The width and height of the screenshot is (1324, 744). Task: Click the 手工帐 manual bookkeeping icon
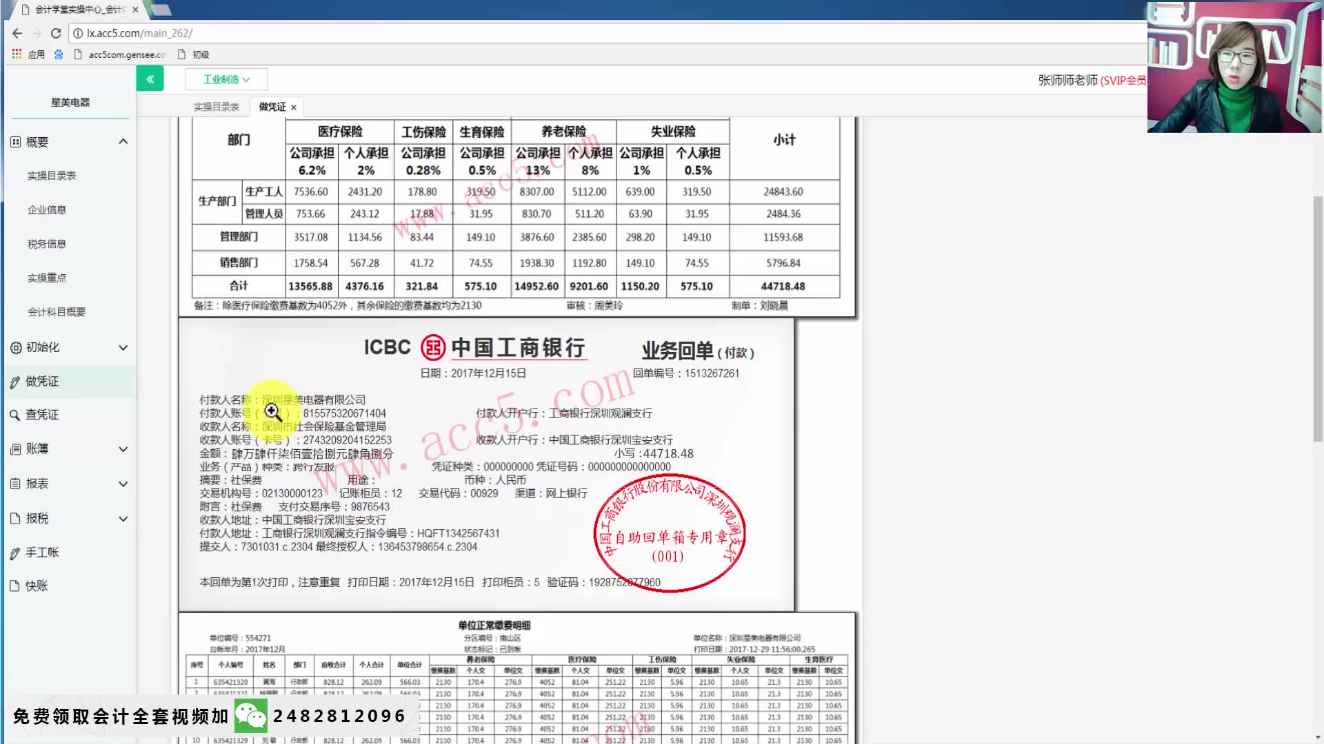coord(15,552)
